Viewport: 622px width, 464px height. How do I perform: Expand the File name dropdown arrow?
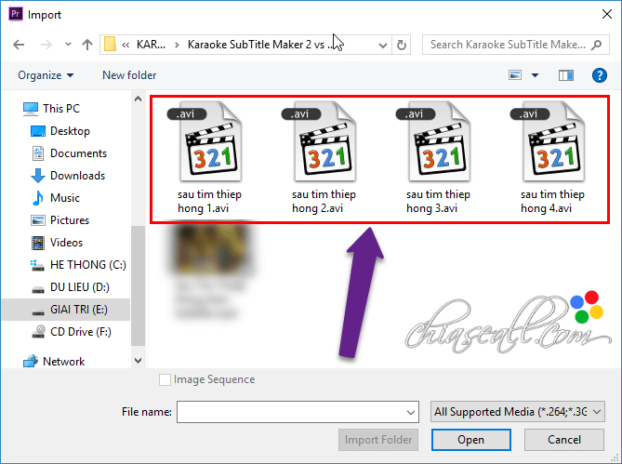411,412
